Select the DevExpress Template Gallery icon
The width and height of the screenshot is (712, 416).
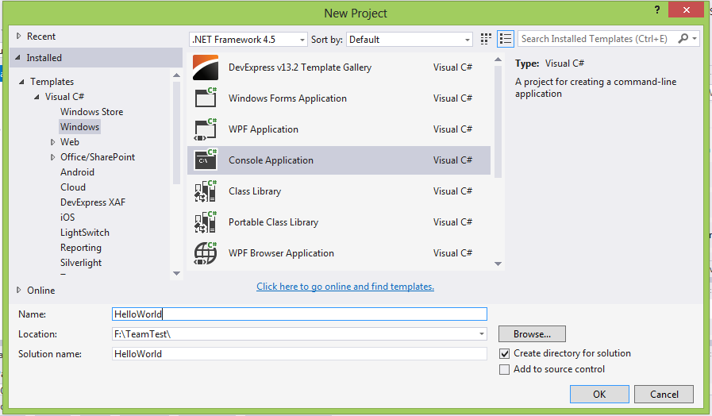coord(206,67)
